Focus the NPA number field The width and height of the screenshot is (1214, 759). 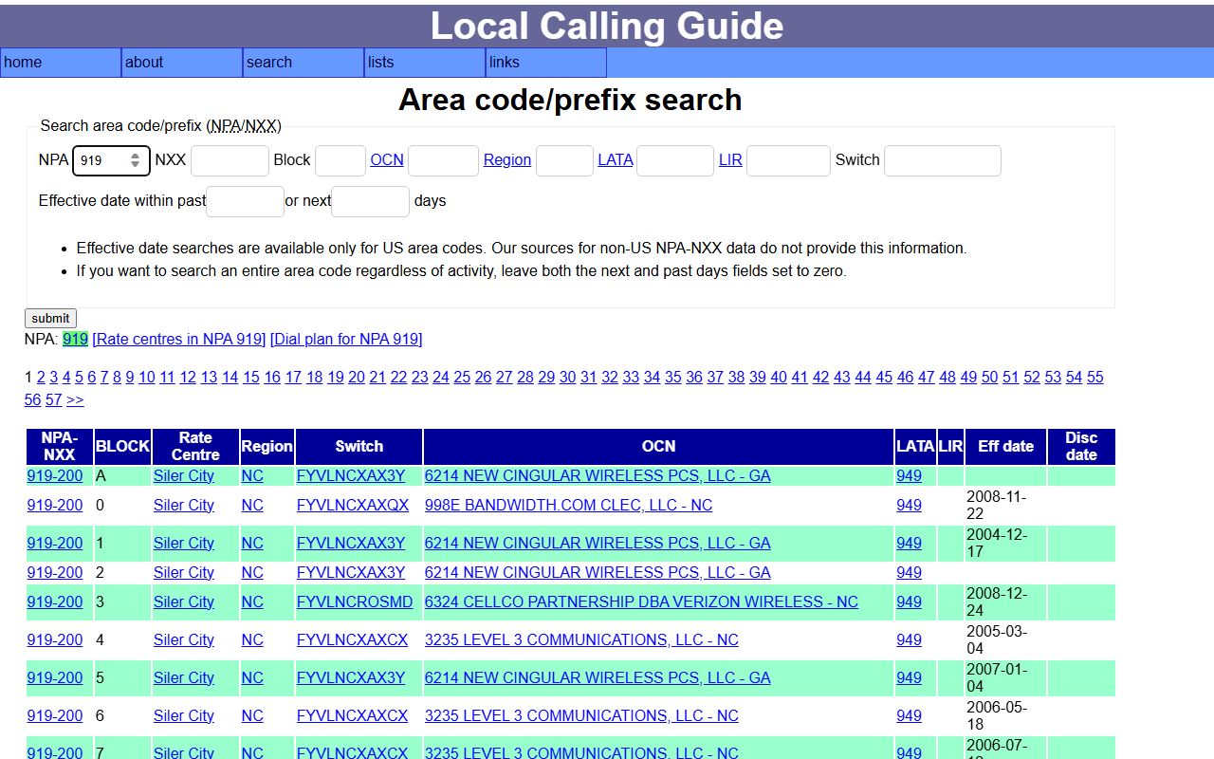tap(111, 160)
